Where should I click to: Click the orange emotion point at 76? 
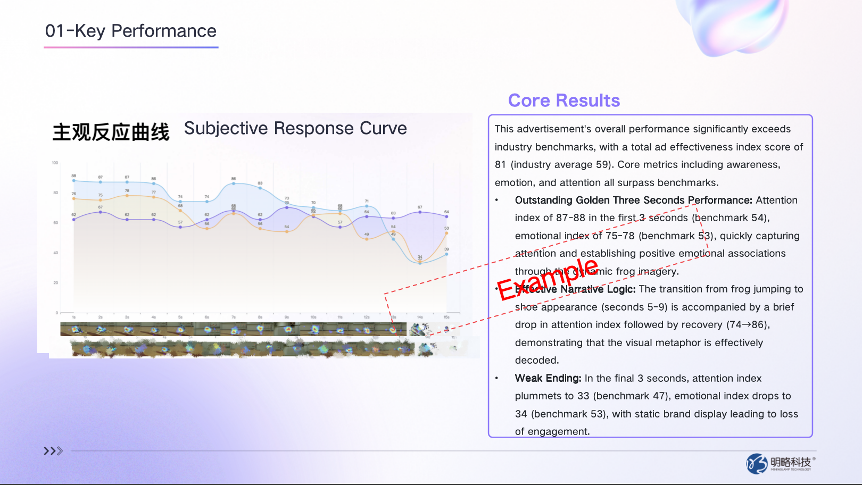click(73, 198)
